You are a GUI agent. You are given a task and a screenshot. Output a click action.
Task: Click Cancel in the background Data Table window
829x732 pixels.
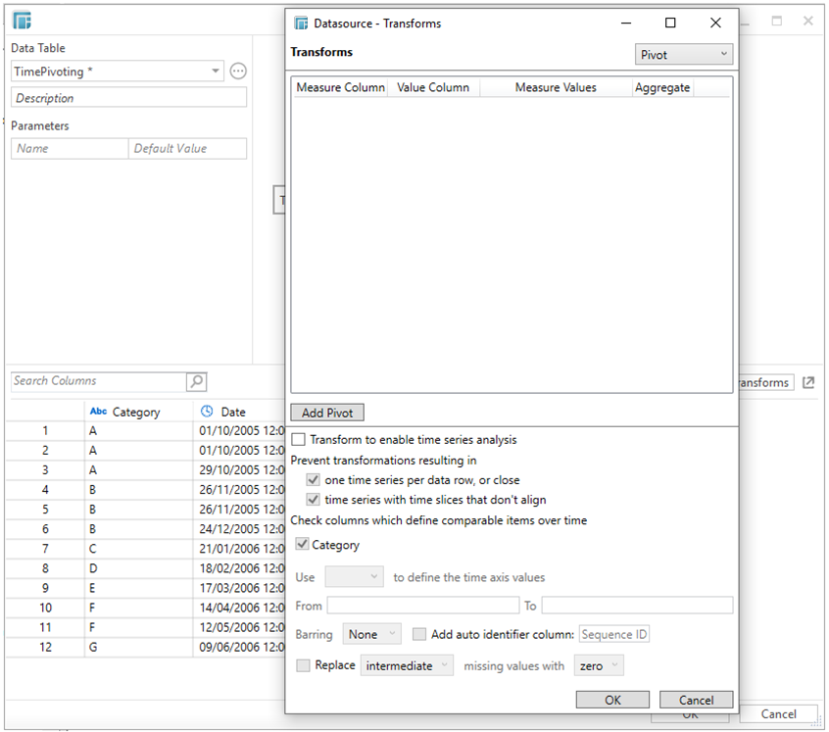778,714
